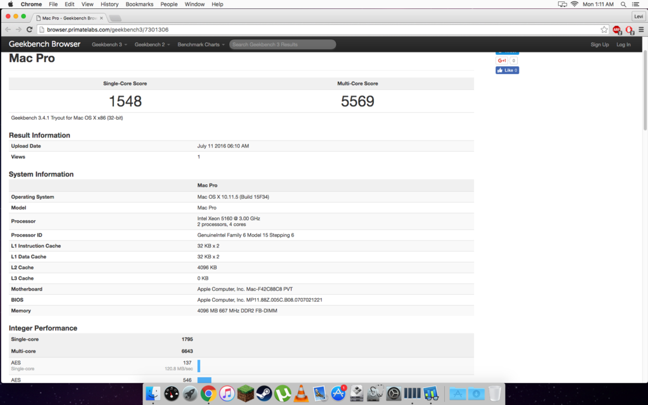Click the dark vertical bars dock app
The width and height of the screenshot is (648, 405).
[x=412, y=394]
